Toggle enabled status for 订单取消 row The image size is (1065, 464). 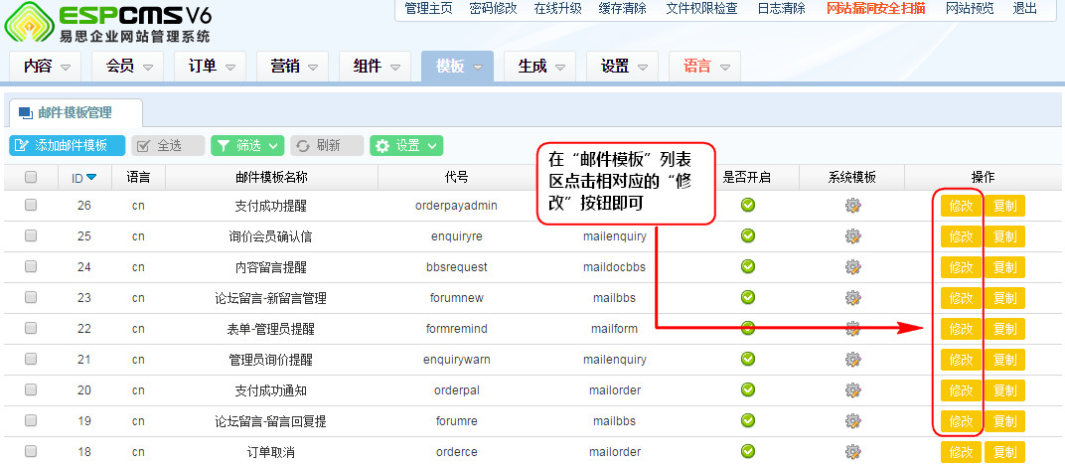(x=748, y=450)
